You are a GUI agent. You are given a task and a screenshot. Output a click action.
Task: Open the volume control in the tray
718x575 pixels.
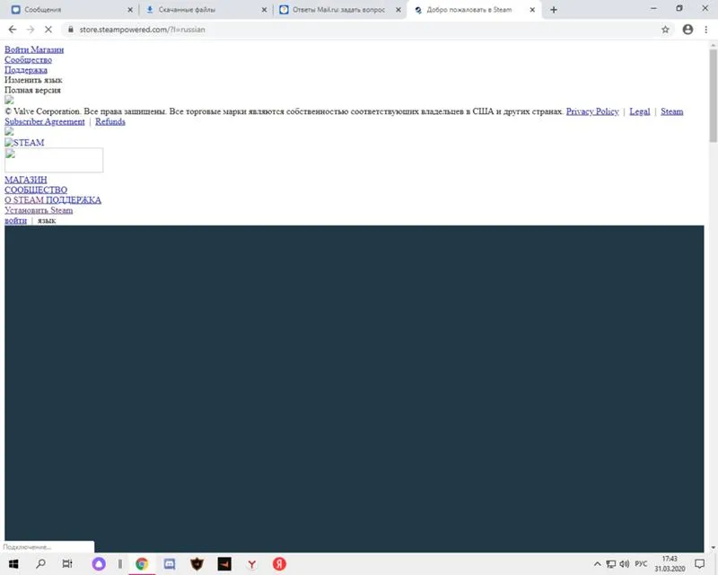[x=624, y=564]
